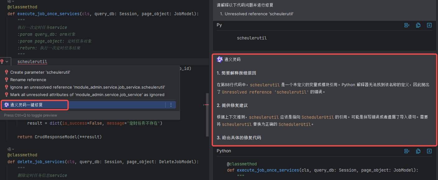Select 'Create parameter scheulerutil' quick fix
Screen dimensions: 438x180
coord(40,72)
